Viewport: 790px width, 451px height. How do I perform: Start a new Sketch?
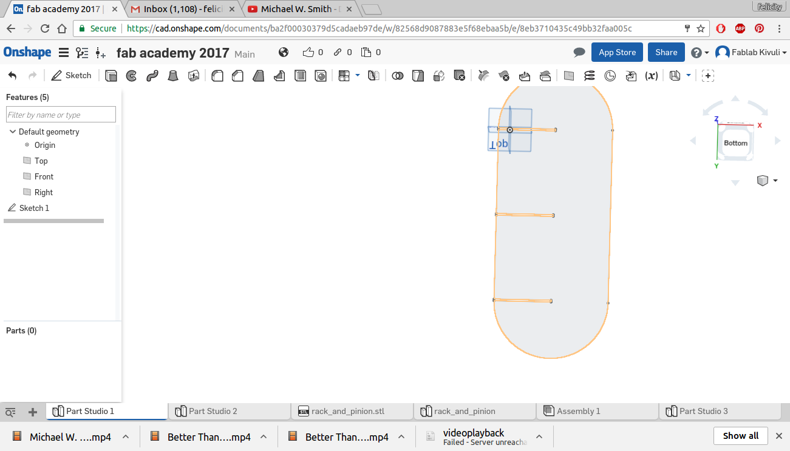(x=72, y=76)
